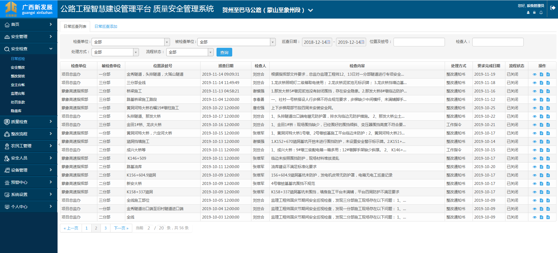The image size is (558, 253).
Task: Click the 首页 home icon in the sidebar
Action: 7,25
